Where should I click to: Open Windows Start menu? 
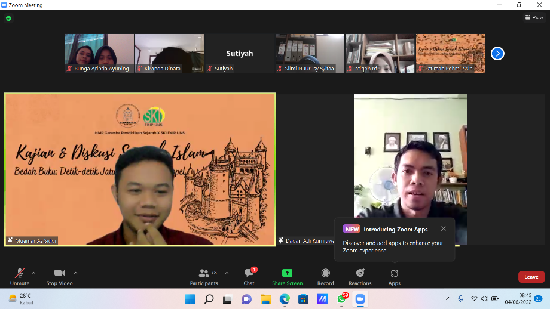click(x=190, y=299)
